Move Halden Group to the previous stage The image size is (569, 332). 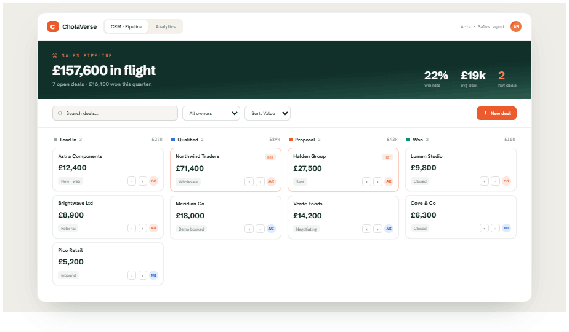point(366,181)
